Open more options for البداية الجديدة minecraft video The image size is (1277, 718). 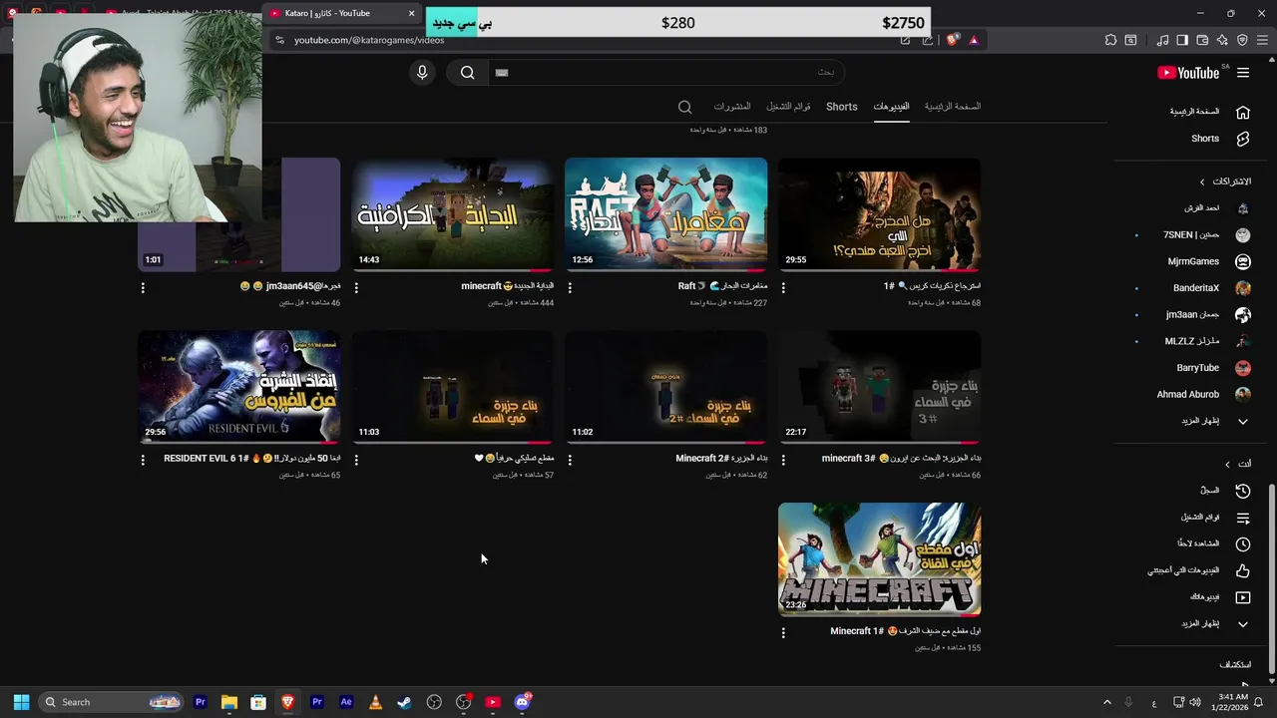[x=356, y=287]
